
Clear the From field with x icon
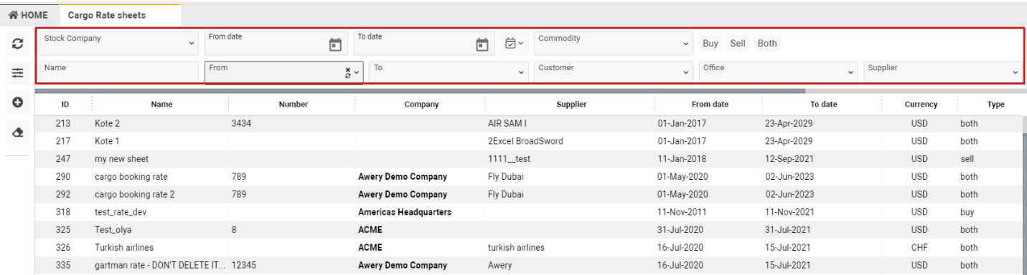(x=348, y=70)
